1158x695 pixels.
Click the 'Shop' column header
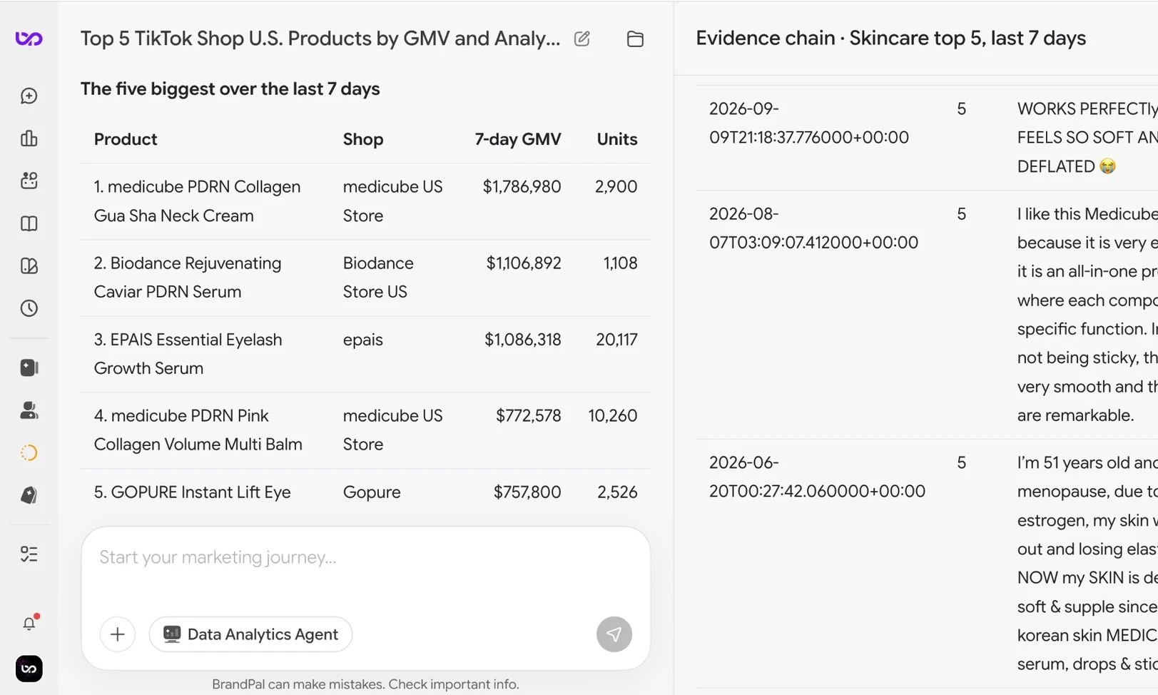pos(363,139)
